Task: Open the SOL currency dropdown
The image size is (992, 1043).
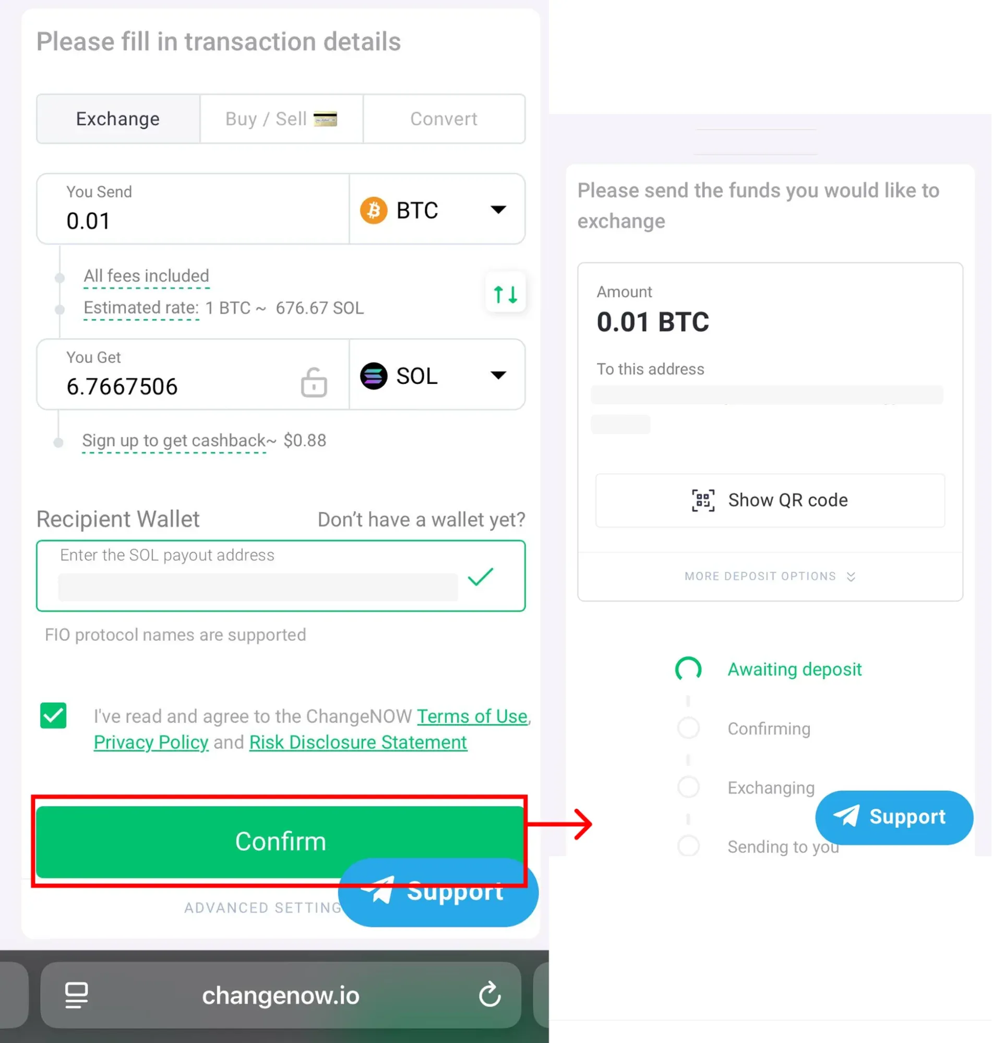Action: tap(498, 376)
